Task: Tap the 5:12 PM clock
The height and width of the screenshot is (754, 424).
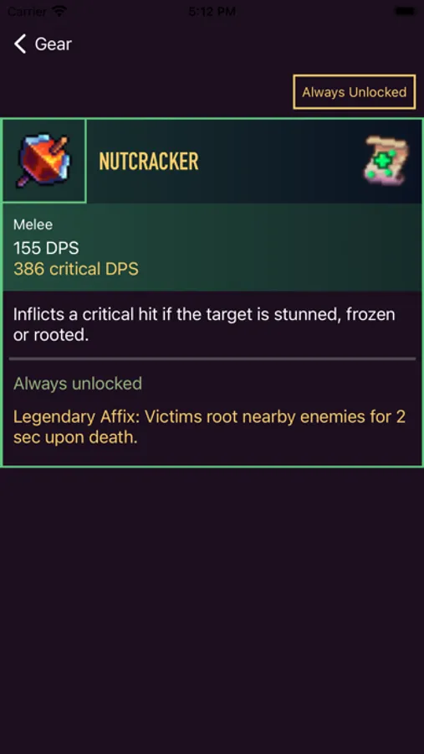Action: (x=212, y=11)
